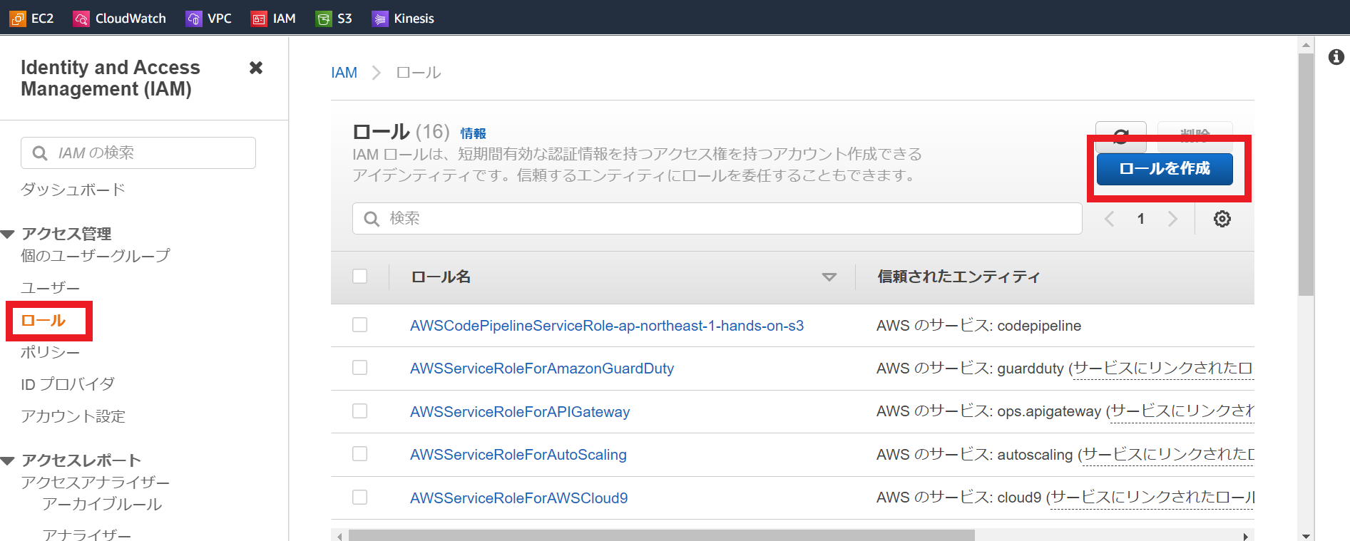This screenshot has width=1350, height=541.
Task: Check AWSServiceRoleForAmazonGuardDuty row checkbox
Action: coord(360,368)
